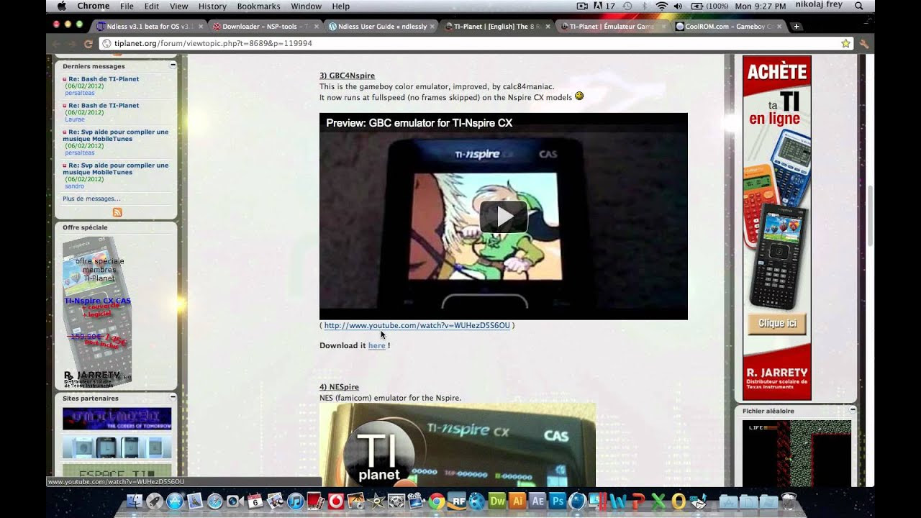Launch Safari from the dock
This screenshot has height=518, width=921.
pyautogui.click(x=215, y=501)
